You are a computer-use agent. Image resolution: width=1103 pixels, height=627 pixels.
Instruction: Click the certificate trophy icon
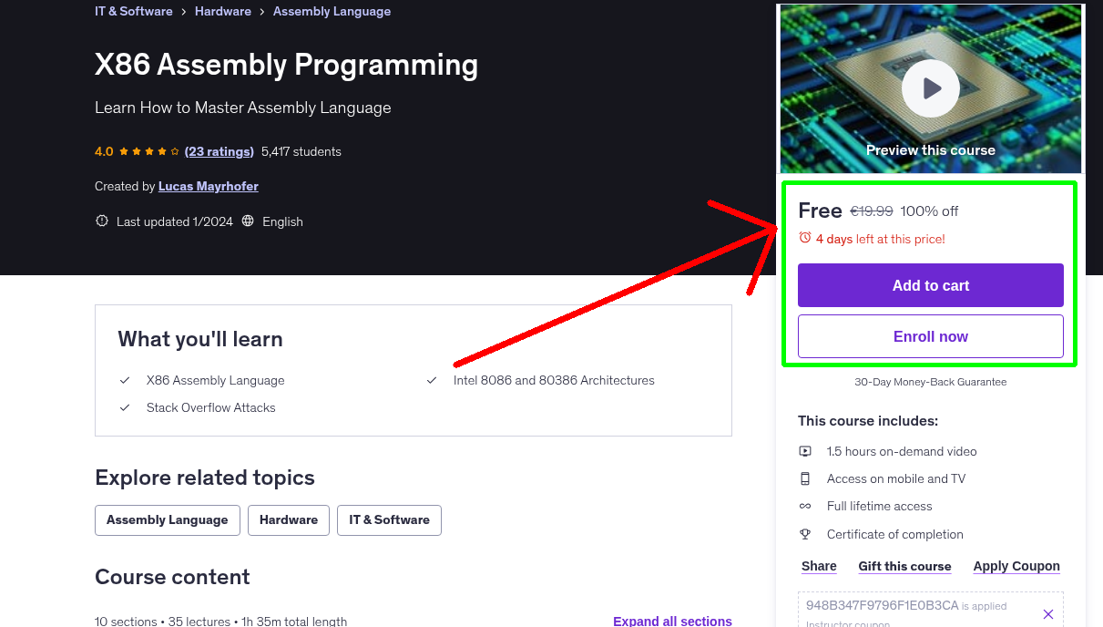[805, 534]
